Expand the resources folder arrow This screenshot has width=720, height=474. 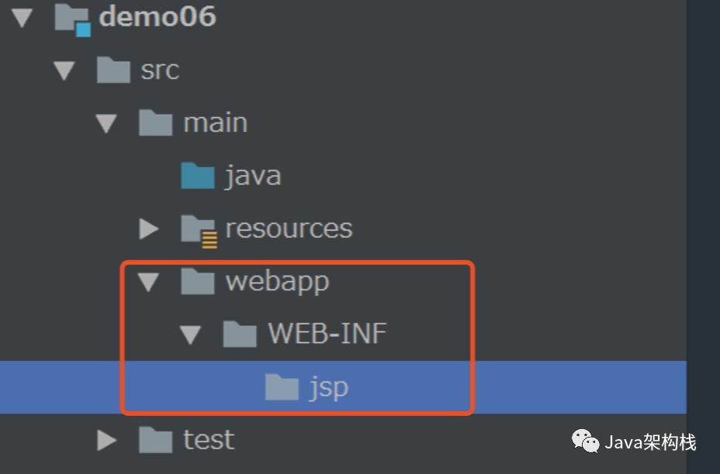pos(148,229)
